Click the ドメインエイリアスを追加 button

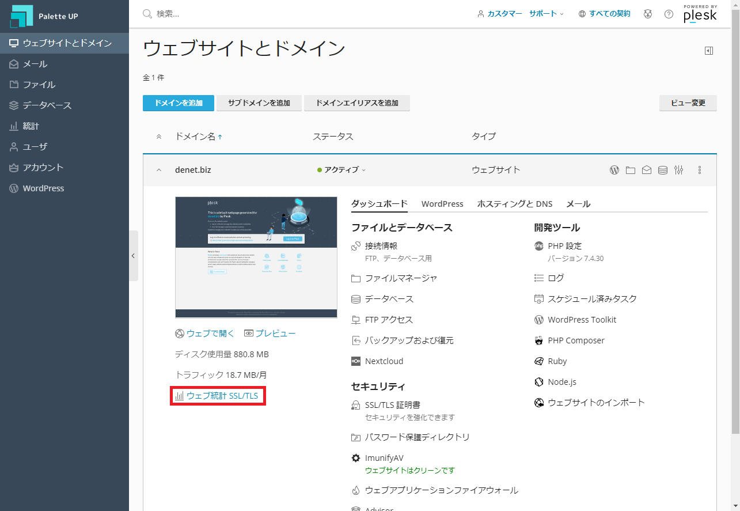click(x=357, y=103)
